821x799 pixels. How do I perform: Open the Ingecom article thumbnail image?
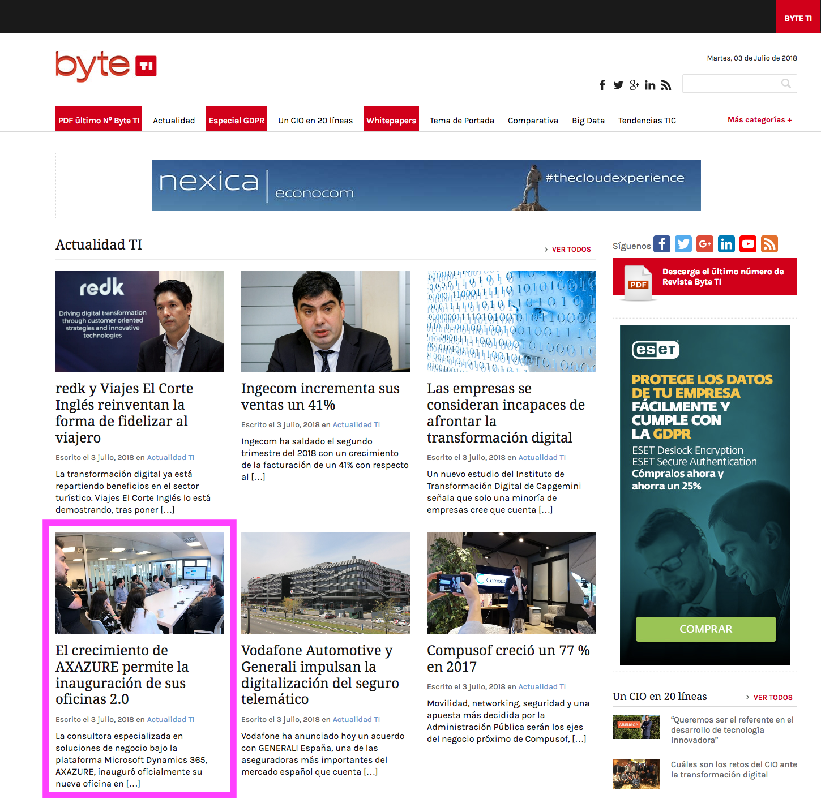click(326, 321)
